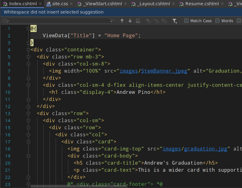Click the 'Whitespace did not insert selected suggestion' notification
Screen dimensions: 242x188
[54, 12]
